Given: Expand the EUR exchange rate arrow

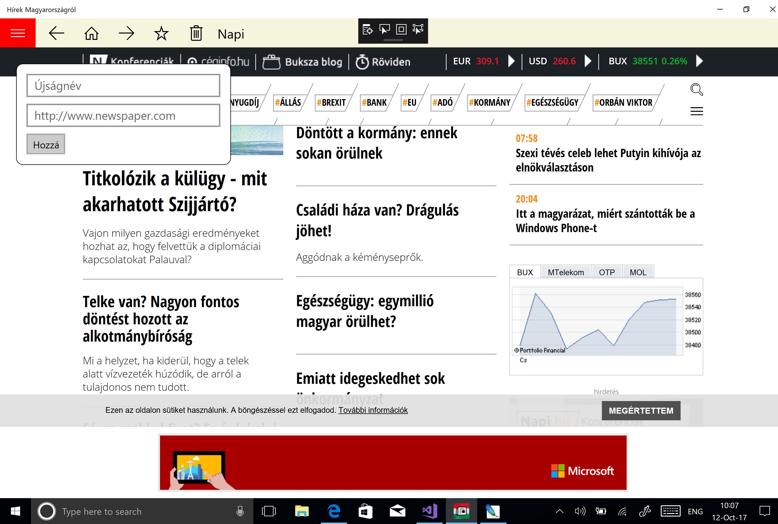Looking at the screenshot, I should [x=511, y=61].
